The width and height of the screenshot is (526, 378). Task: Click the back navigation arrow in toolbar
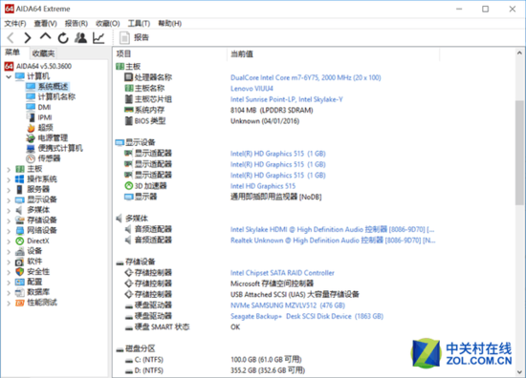coord(11,37)
